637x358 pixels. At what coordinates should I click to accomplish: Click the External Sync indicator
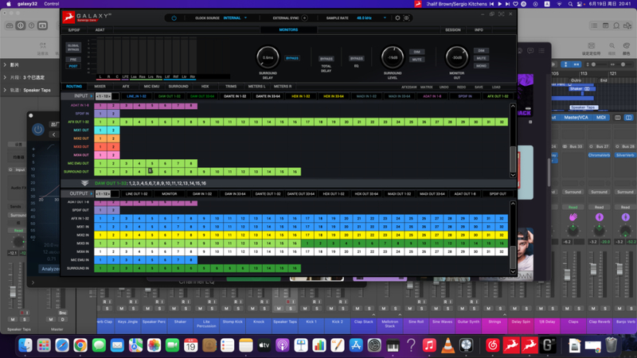click(304, 18)
